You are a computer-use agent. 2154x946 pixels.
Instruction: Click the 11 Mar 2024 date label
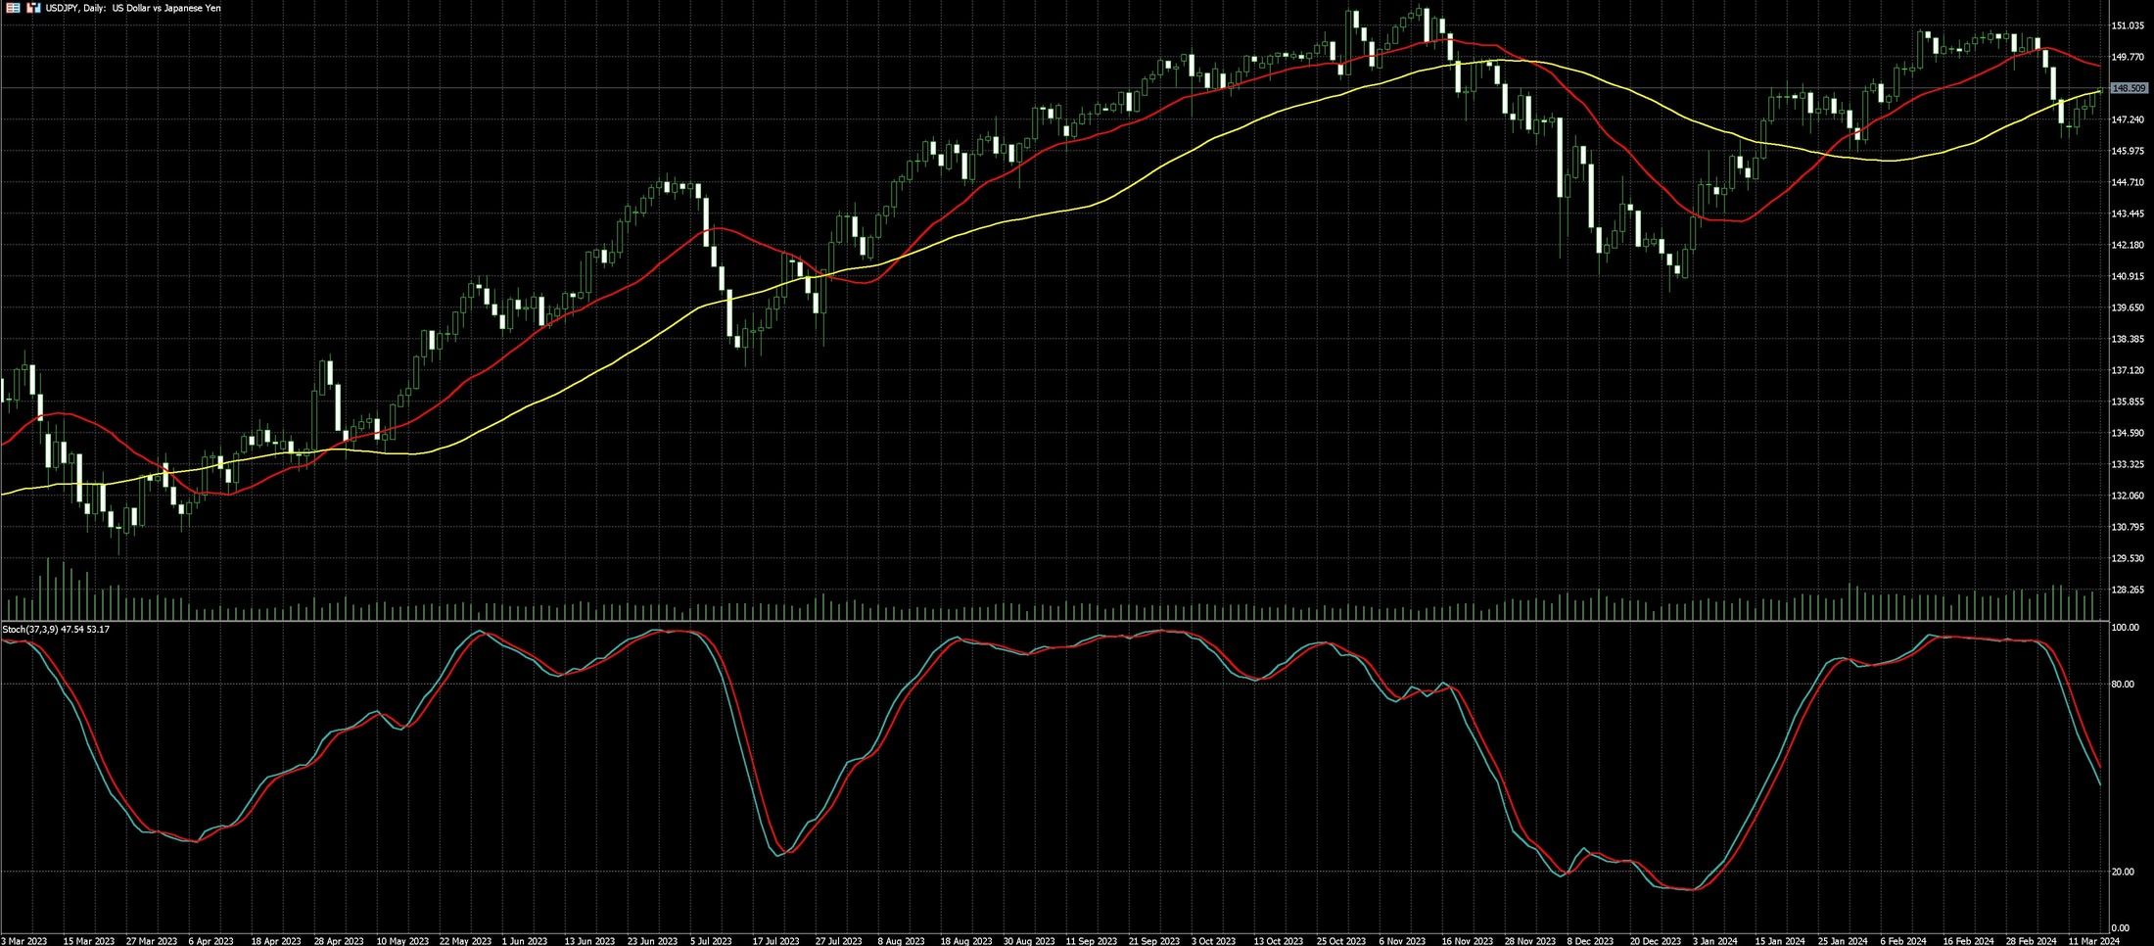click(2092, 941)
